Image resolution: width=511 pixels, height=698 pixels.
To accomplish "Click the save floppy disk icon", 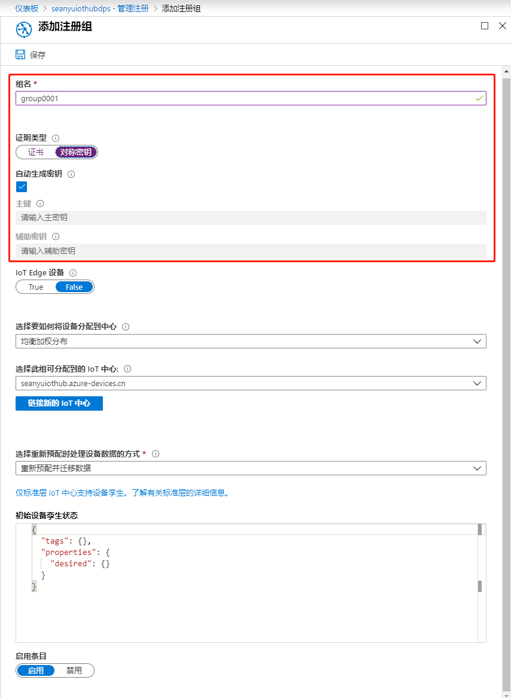I will pos(20,54).
